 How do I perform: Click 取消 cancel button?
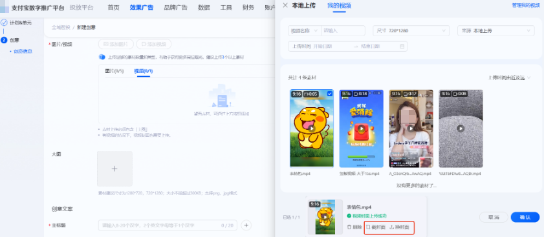[x=494, y=217]
